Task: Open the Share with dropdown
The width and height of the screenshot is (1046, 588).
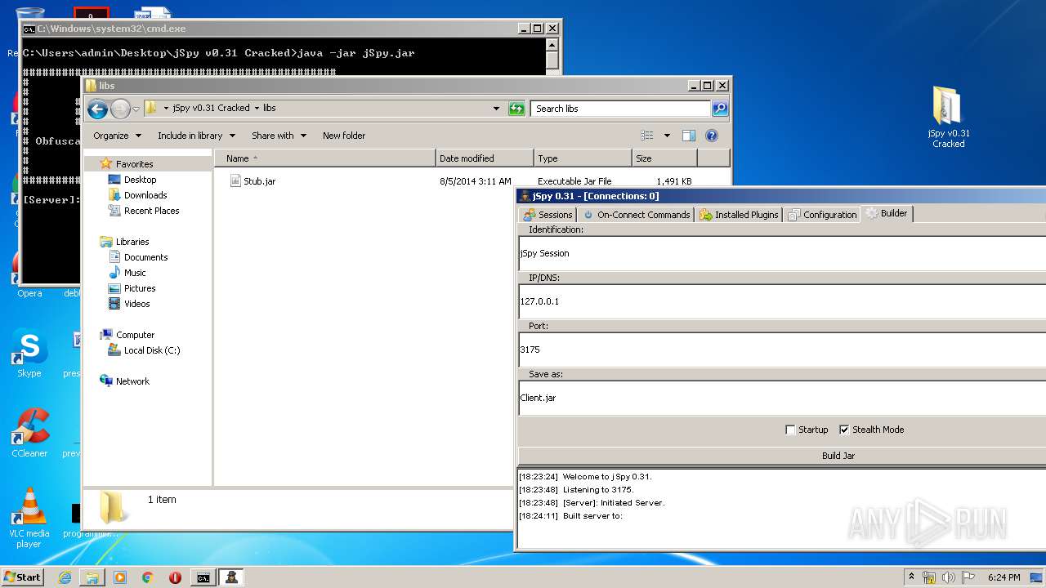Action: click(279, 136)
